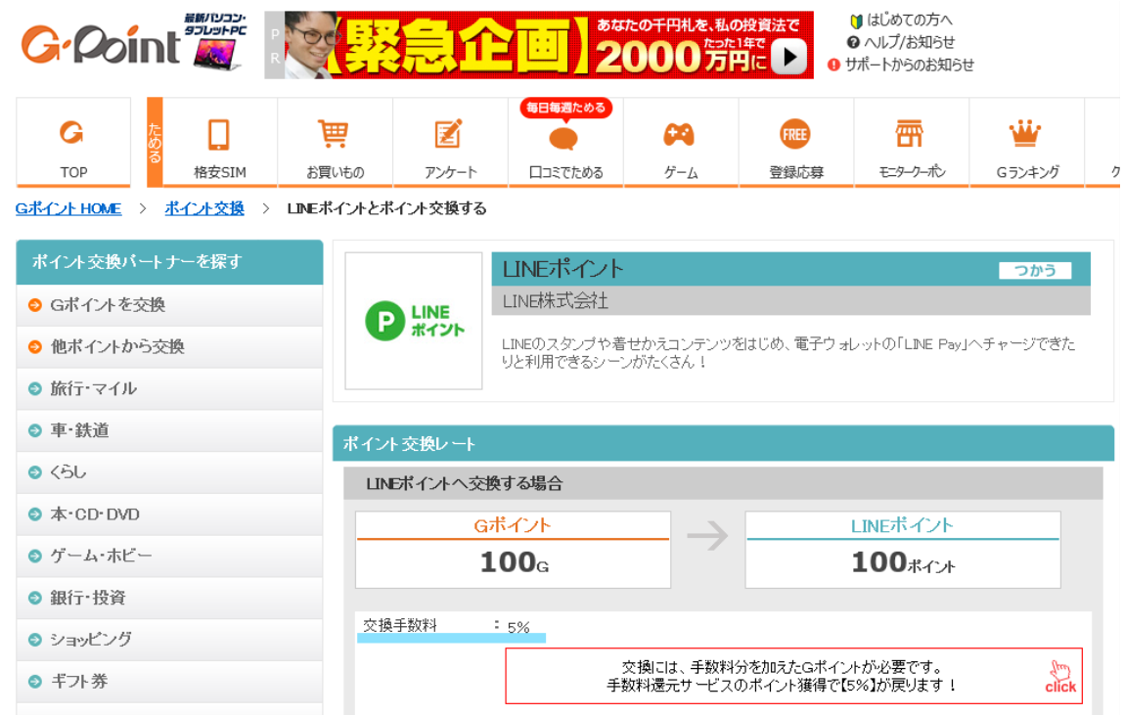Open the 緊急企画 2000万円 banner ad
1124x715 pixels.
[539, 44]
